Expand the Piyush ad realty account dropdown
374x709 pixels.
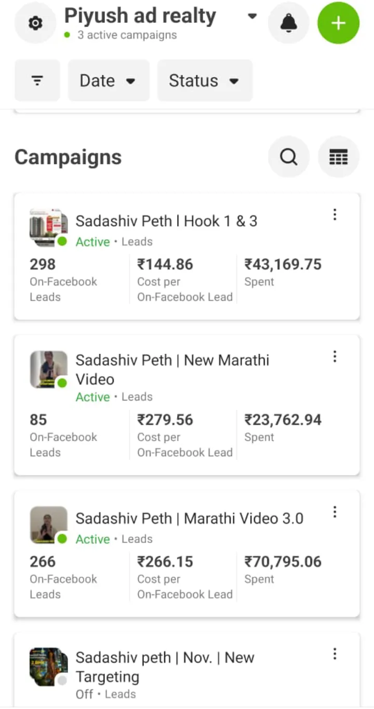pos(252,16)
